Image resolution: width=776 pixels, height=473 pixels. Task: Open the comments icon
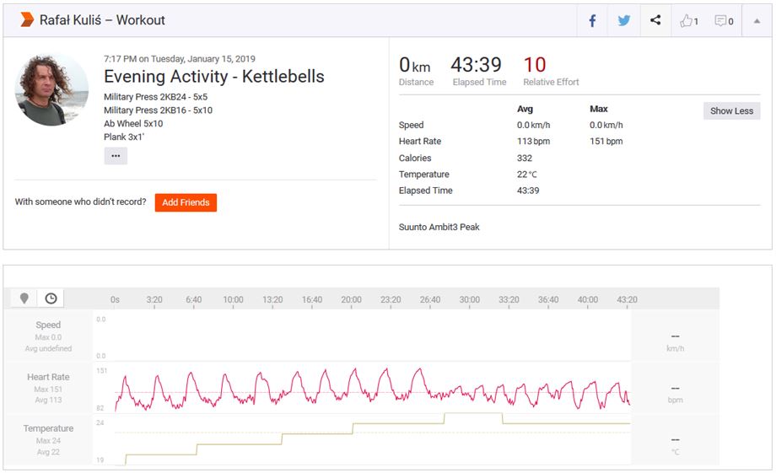point(724,21)
